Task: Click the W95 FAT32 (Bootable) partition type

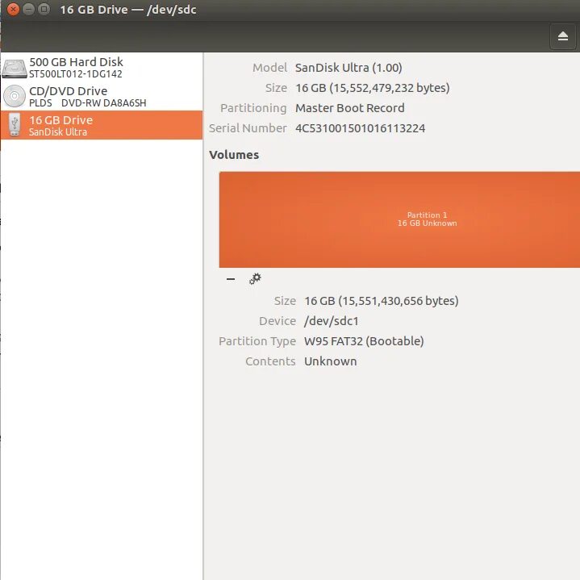Action: point(364,341)
